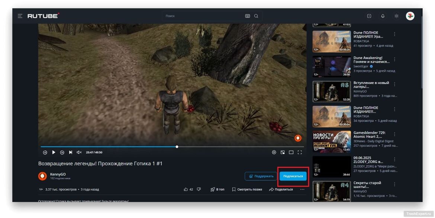Open options menu for Dune video by ROBAT9GA 34 просмотра

(x=394, y=109)
